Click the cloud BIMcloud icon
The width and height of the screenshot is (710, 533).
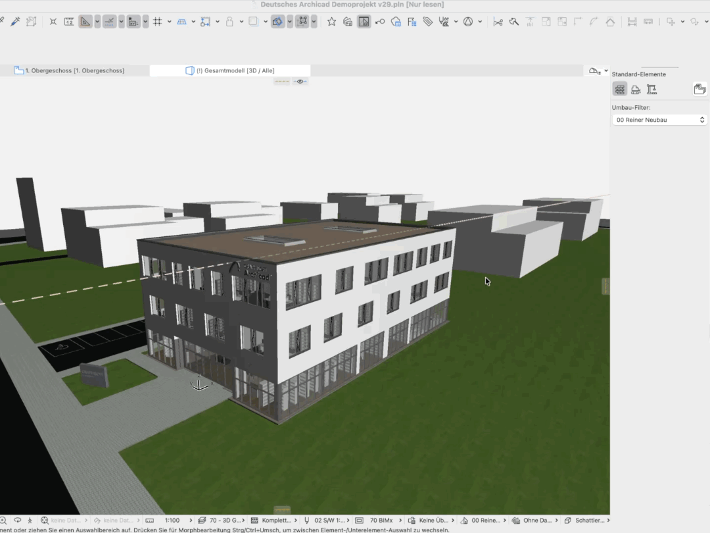(396, 21)
